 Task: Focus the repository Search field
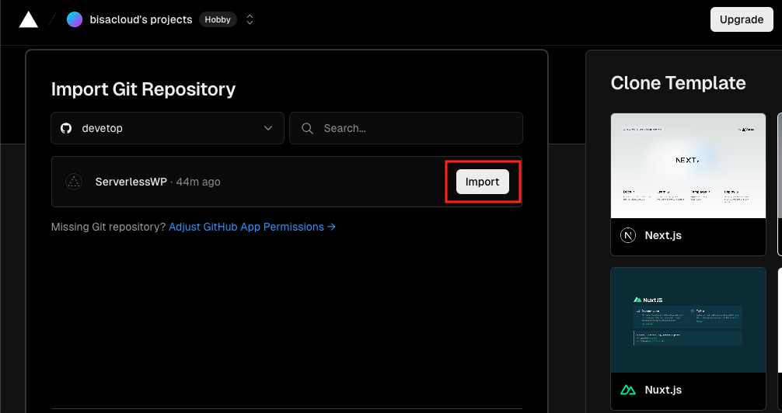pos(406,128)
